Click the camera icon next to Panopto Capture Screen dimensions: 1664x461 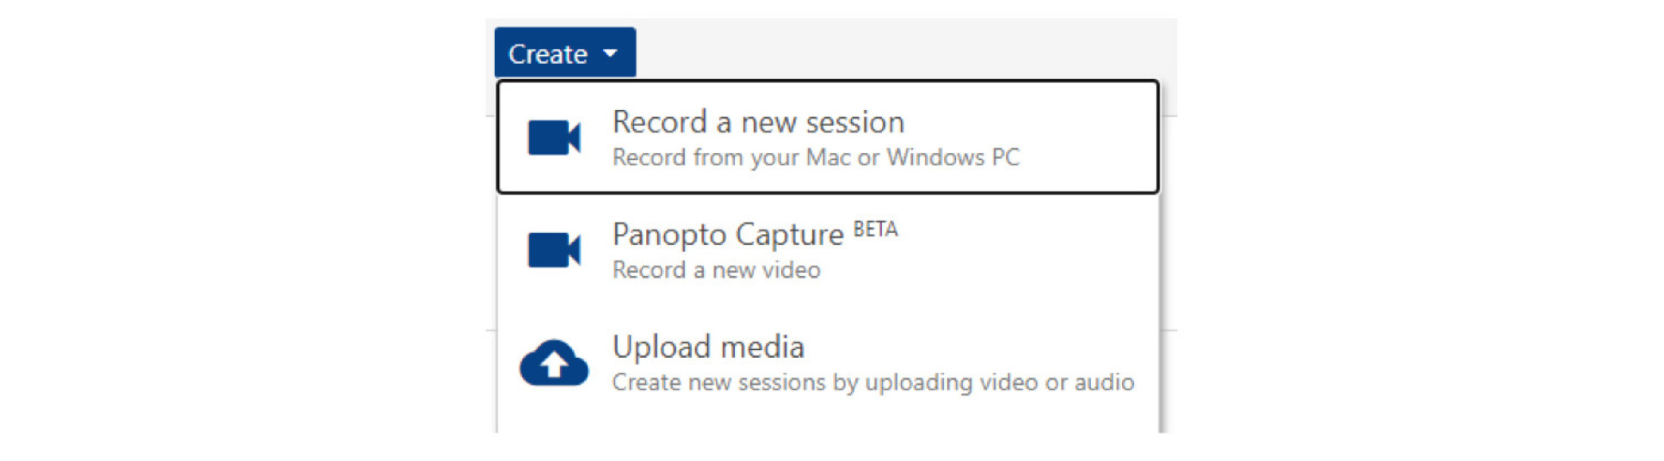tap(553, 250)
